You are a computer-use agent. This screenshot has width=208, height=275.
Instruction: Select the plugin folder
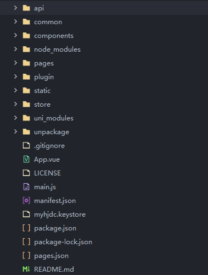[104, 76]
